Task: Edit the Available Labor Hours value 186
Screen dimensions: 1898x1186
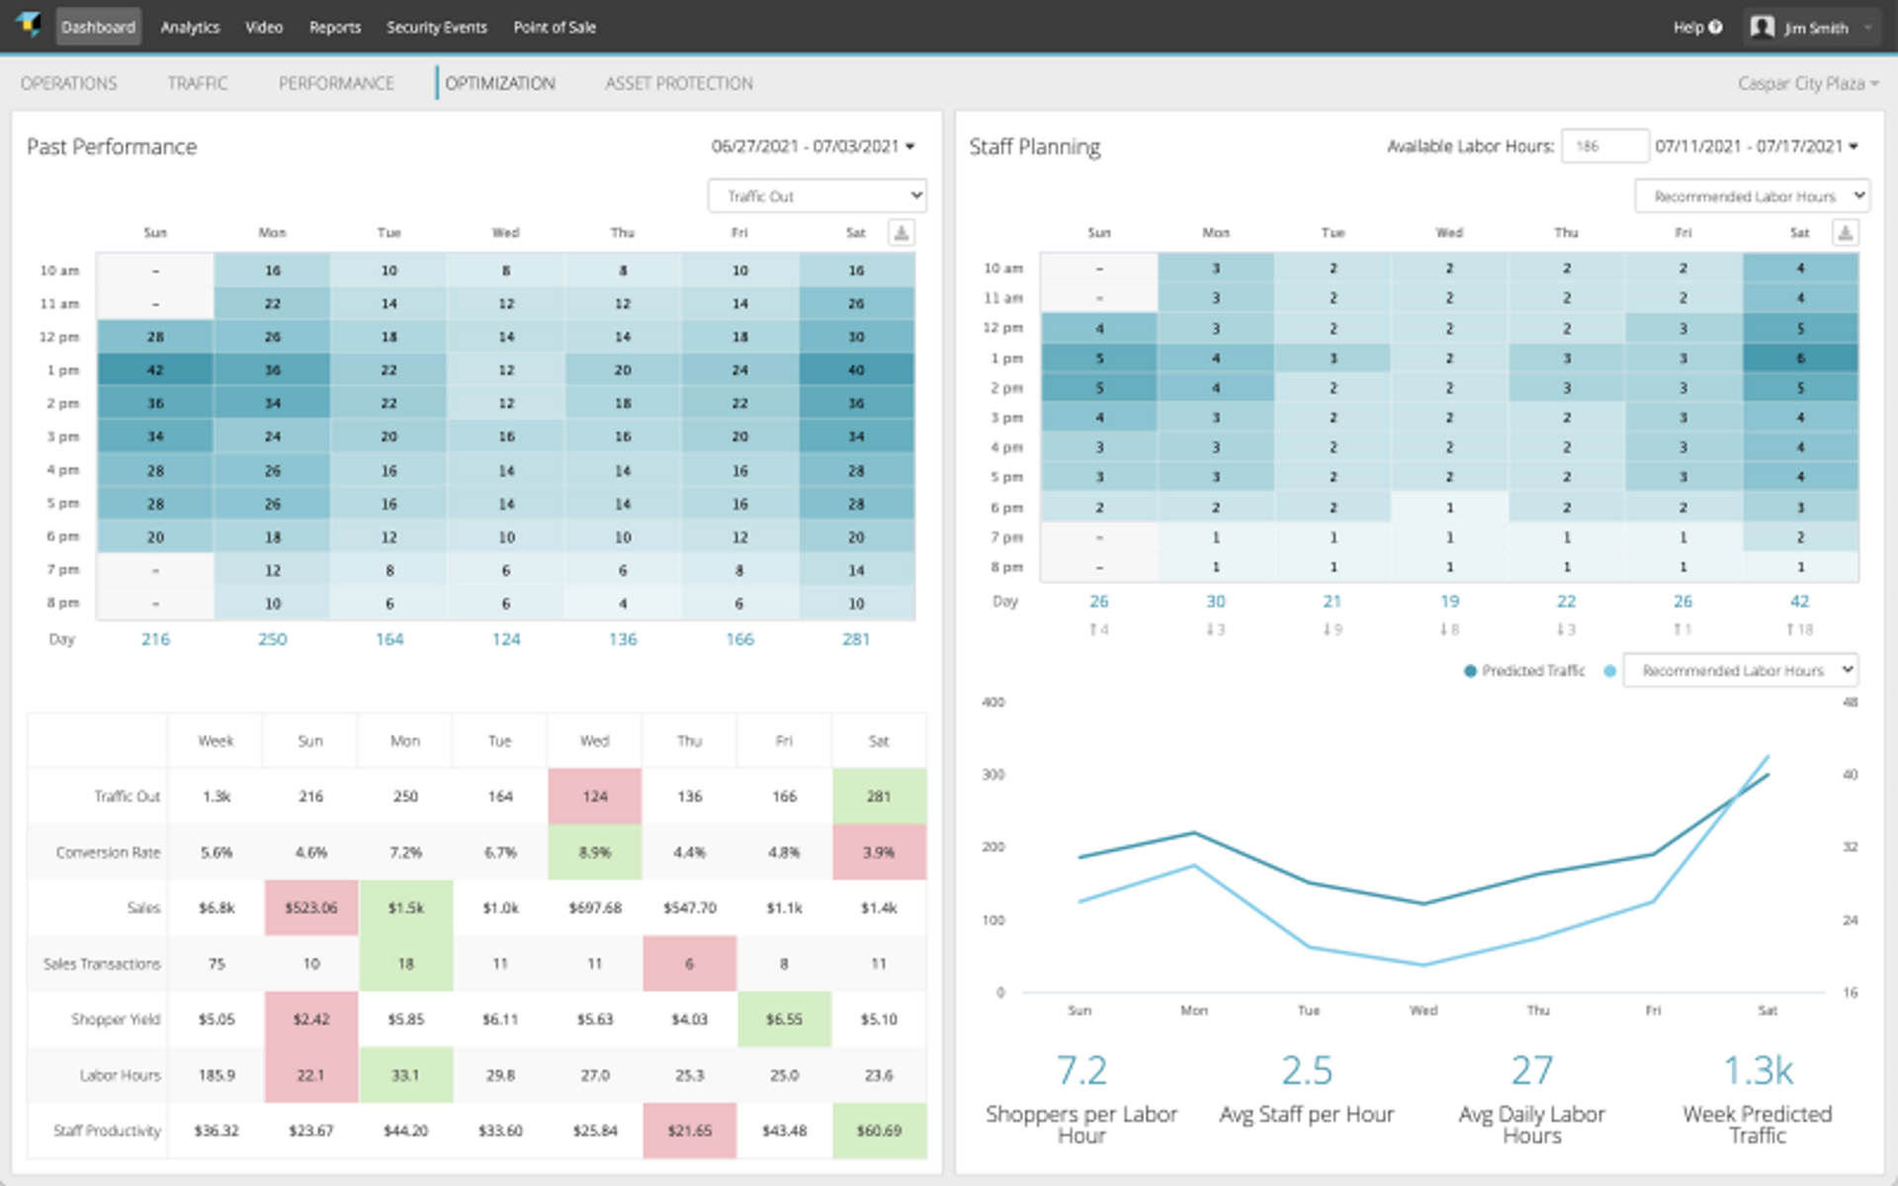Action: (x=1603, y=145)
